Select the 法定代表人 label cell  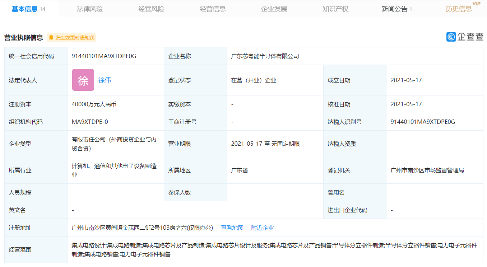36,80
